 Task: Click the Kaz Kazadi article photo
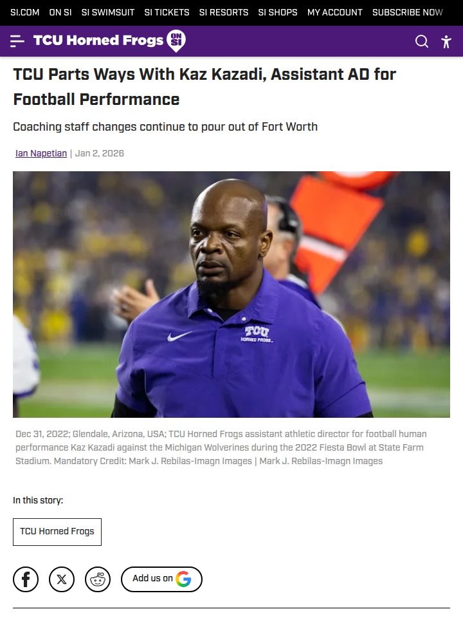232,294
